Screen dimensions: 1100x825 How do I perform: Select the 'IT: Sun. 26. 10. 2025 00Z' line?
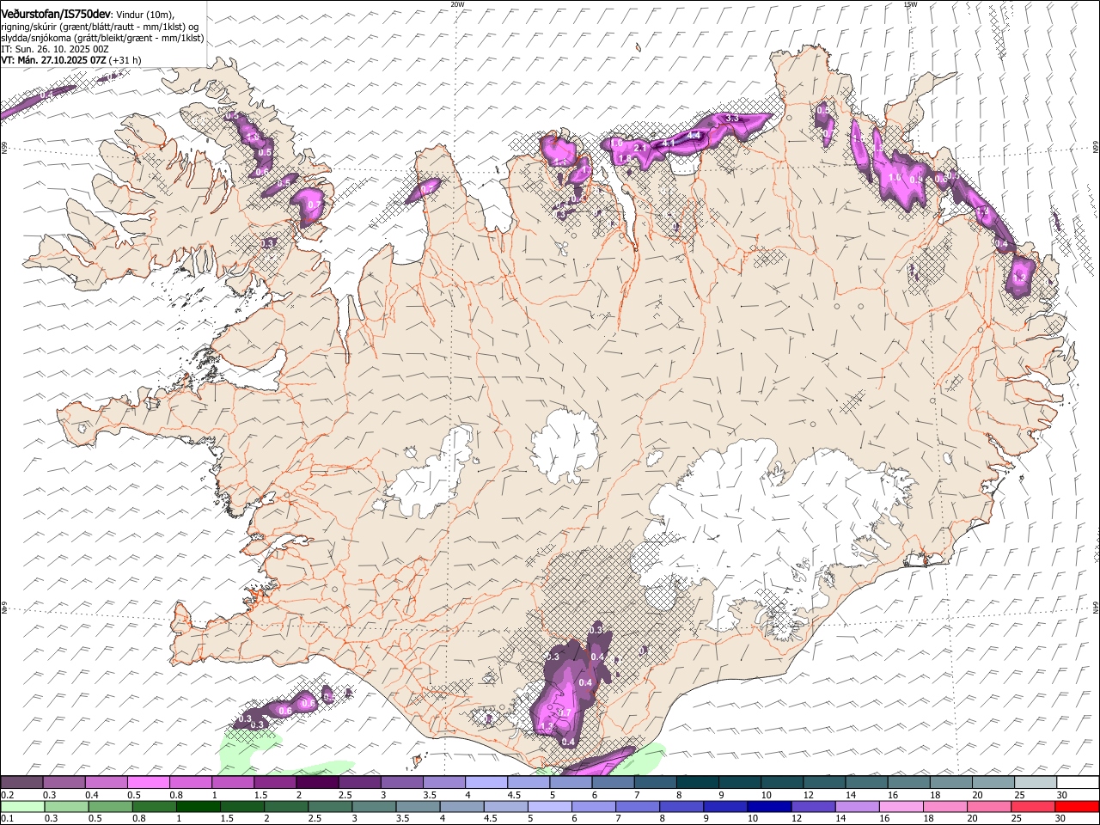55,49
